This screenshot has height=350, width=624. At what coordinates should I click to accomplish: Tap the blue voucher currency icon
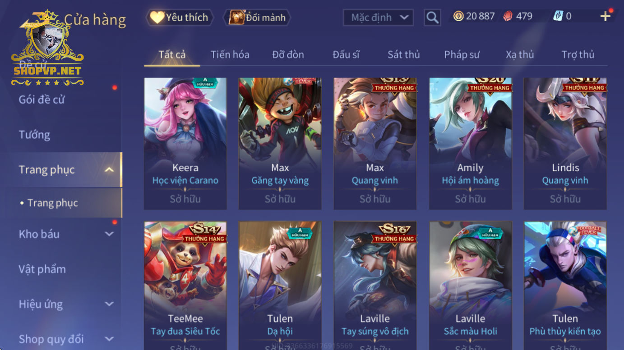click(558, 16)
